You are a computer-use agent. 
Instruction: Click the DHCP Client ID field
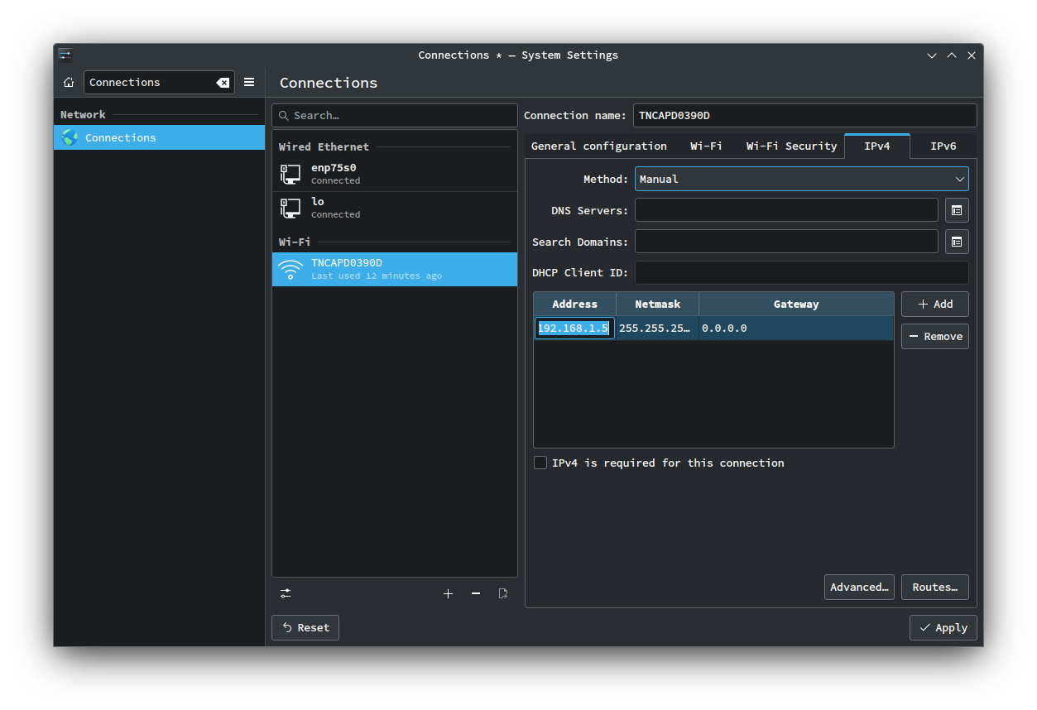pyautogui.click(x=802, y=272)
